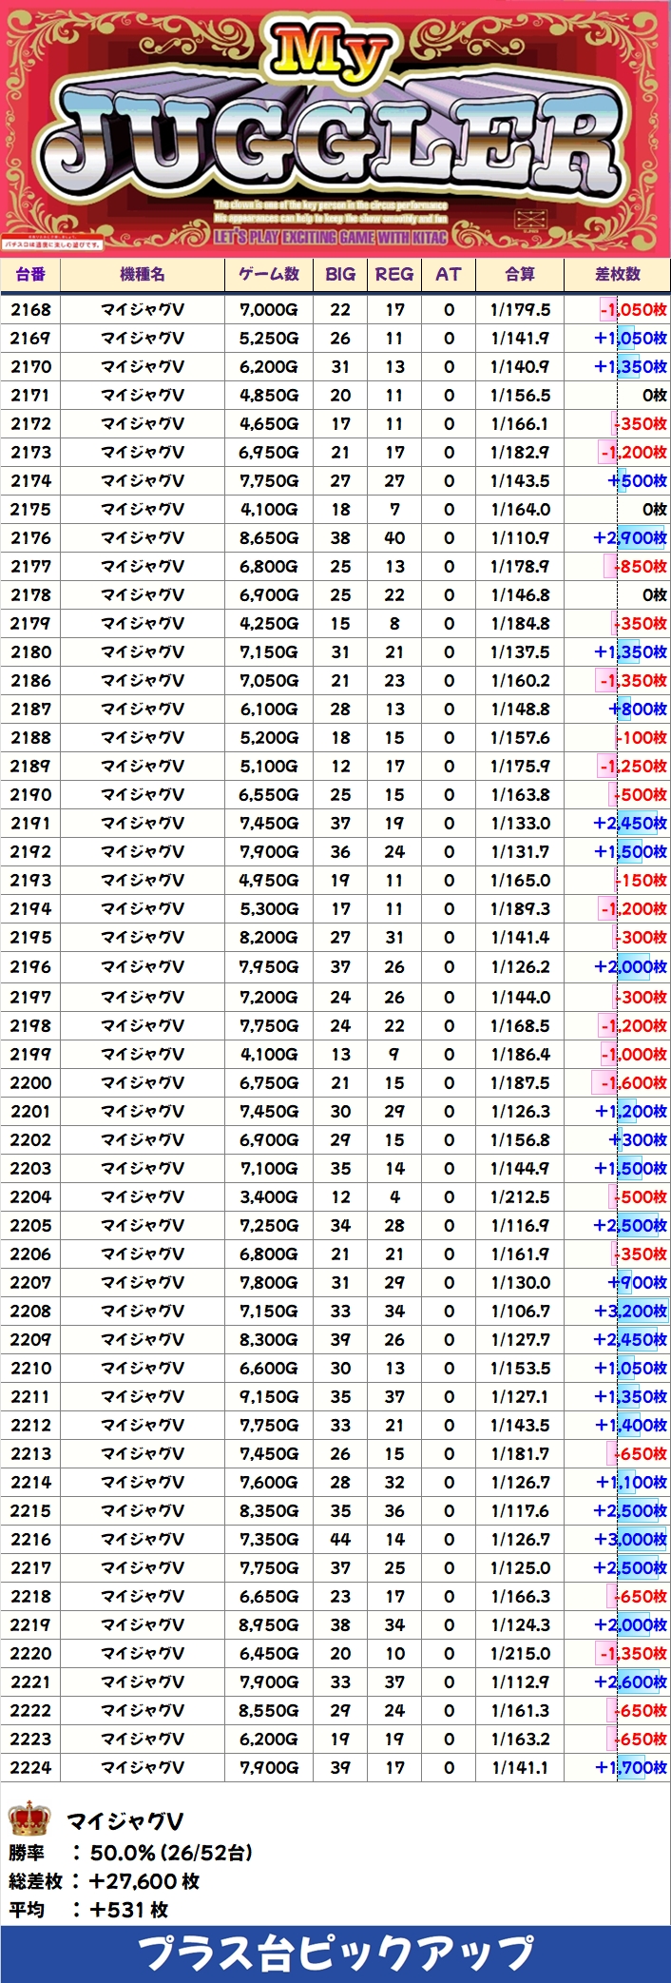The image size is (671, 1983).
Task: Click 8,950G game count in row 2219
Action: pyautogui.click(x=269, y=1624)
